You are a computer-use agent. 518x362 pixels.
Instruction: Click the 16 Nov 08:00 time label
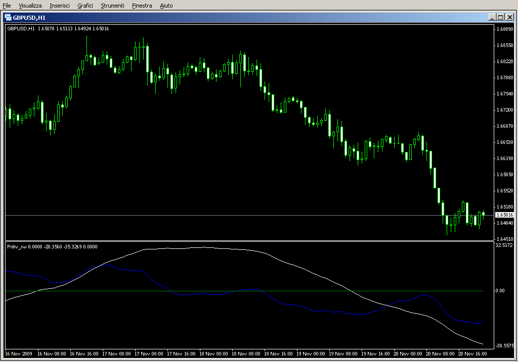coord(52,354)
